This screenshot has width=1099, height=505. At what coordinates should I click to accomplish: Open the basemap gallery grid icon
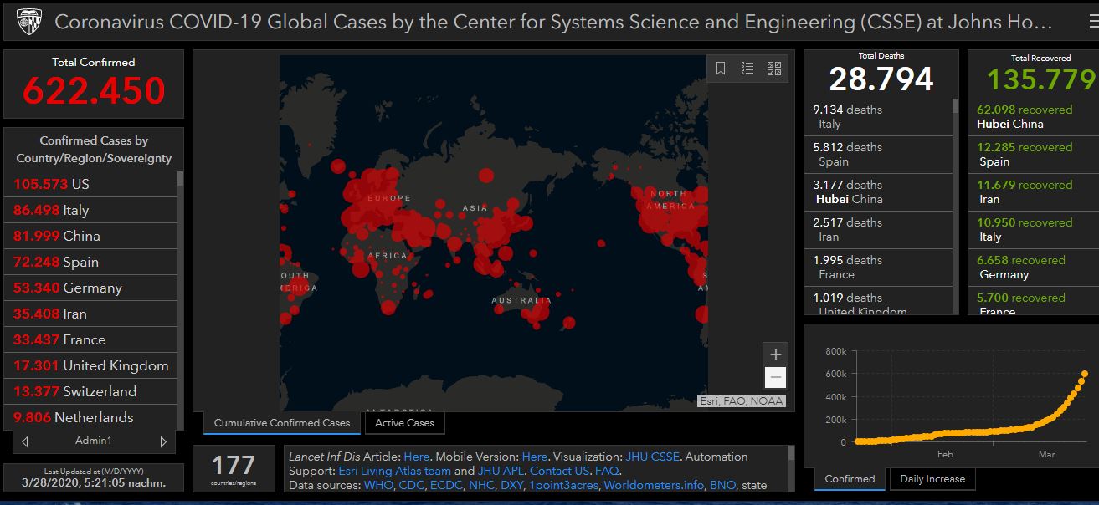pos(774,69)
